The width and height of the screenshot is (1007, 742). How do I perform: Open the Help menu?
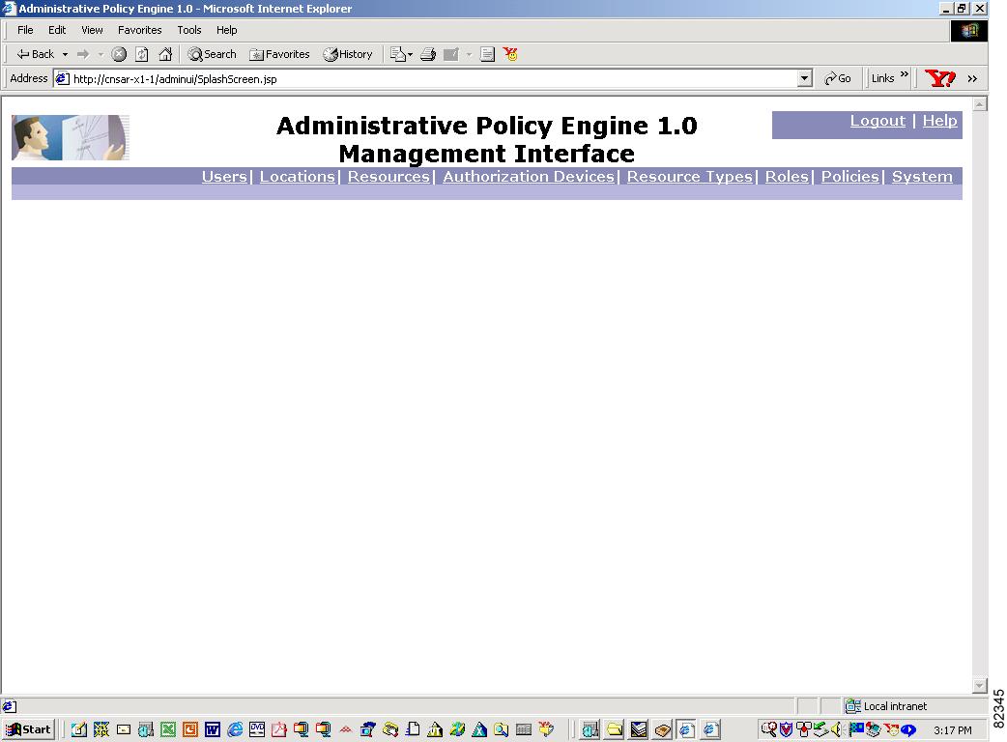point(227,30)
